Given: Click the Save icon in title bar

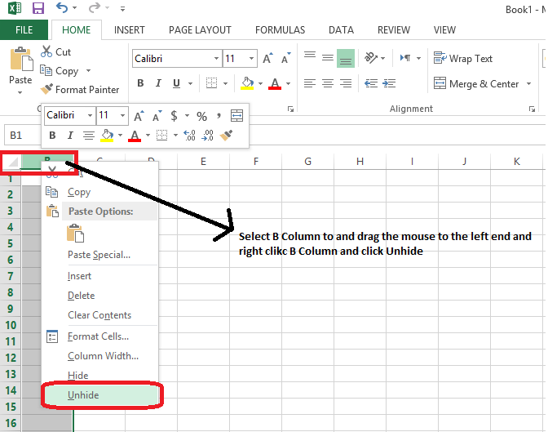Looking at the screenshot, I should [38, 9].
